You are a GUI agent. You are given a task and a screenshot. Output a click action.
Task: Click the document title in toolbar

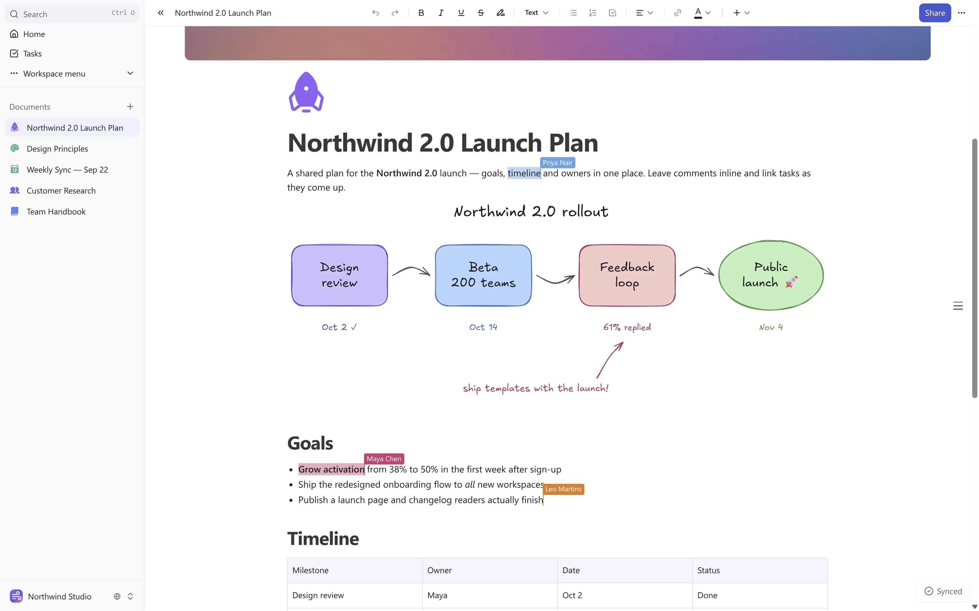click(223, 13)
